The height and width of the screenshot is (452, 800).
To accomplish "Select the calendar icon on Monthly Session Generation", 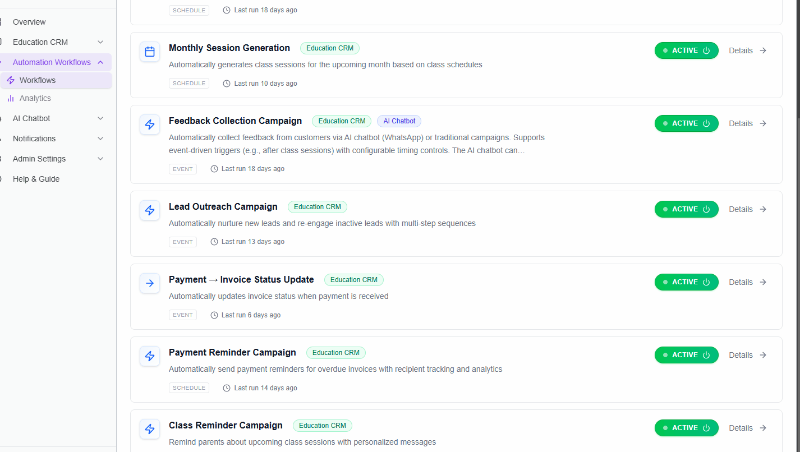I will 149,51.
